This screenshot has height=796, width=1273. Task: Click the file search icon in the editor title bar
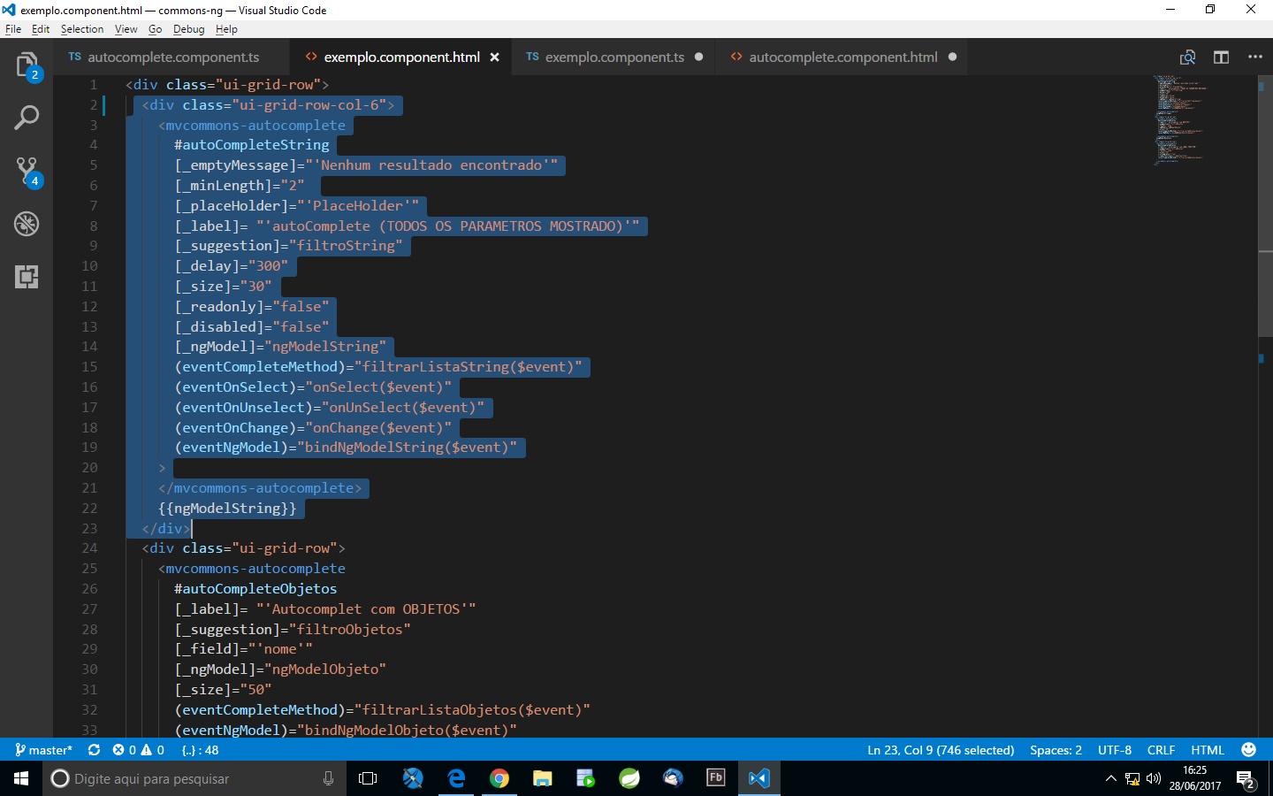click(1188, 56)
